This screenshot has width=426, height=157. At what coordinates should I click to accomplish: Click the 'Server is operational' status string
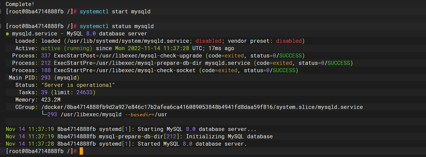(x=78, y=85)
